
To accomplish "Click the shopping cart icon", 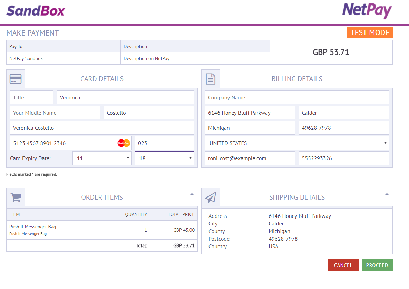I will point(16,198).
